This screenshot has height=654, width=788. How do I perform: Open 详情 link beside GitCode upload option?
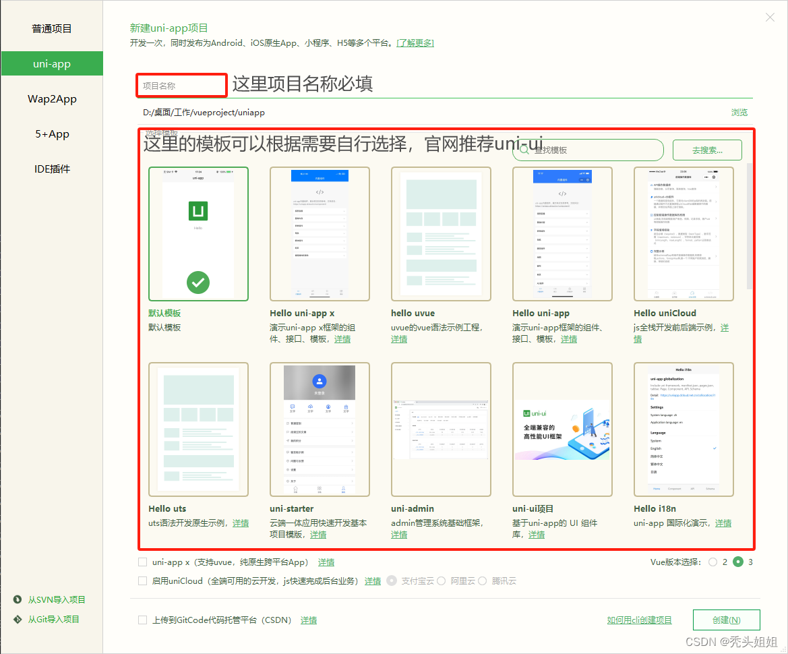[x=309, y=620]
